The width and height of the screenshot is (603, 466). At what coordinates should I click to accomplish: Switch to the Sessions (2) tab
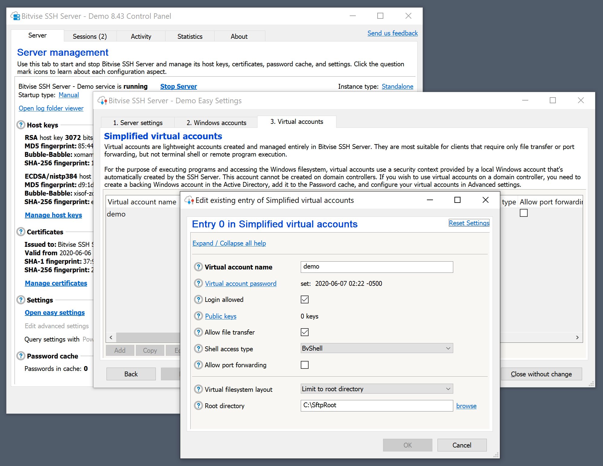tap(90, 36)
